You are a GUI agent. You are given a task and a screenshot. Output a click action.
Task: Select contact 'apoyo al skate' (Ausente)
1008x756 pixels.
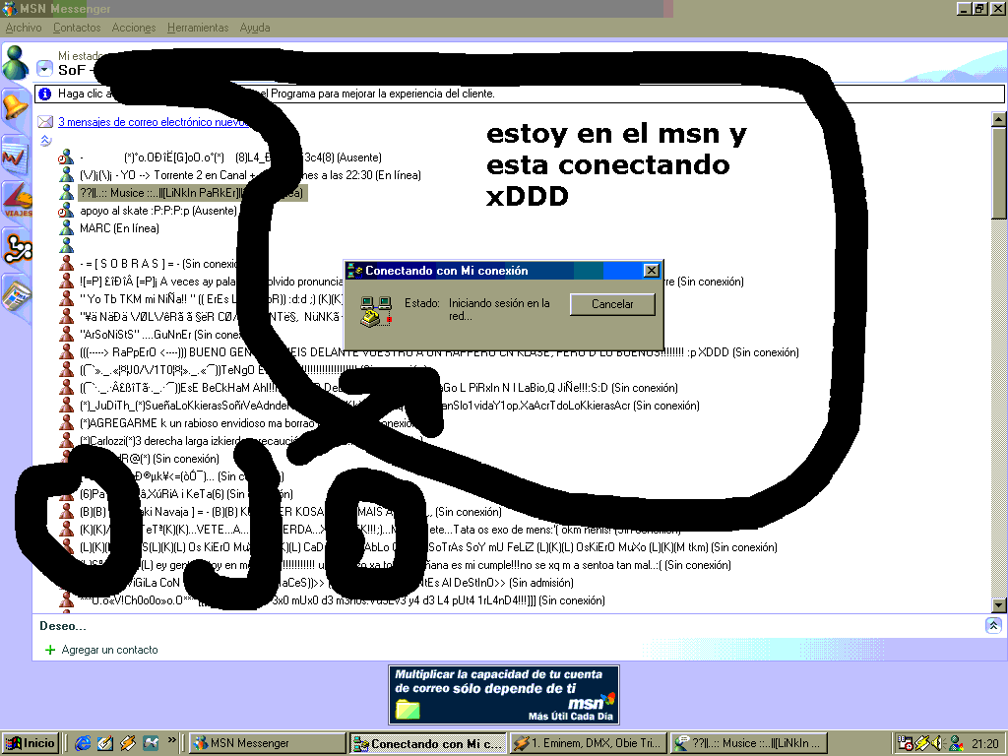pyautogui.click(x=158, y=211)
